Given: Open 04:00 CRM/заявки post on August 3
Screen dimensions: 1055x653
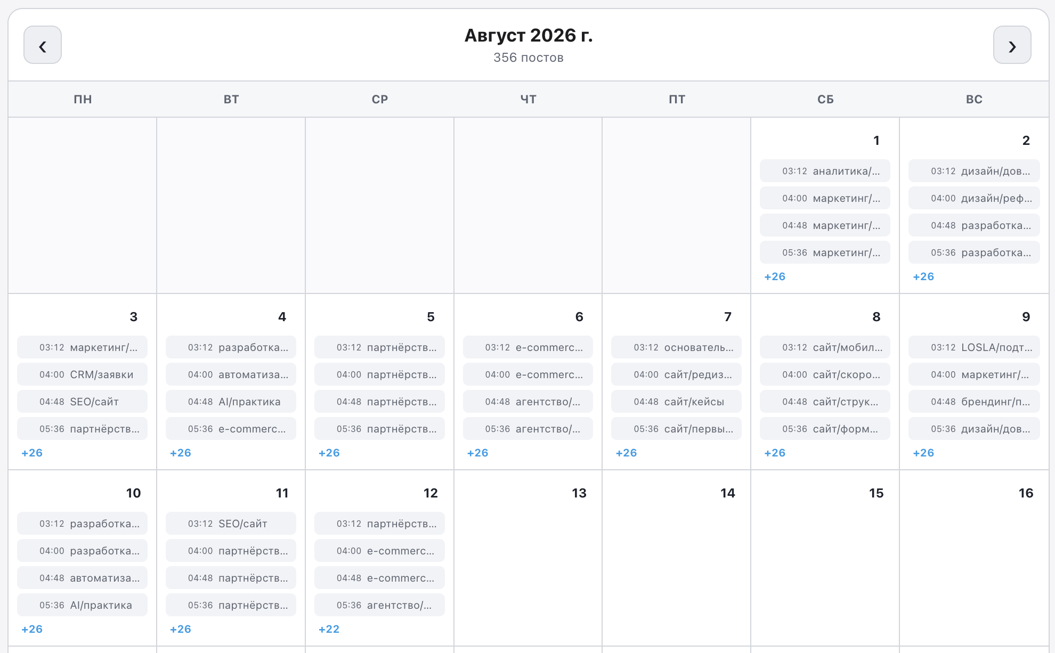Looking at the screenshot, I should (82, 374).
